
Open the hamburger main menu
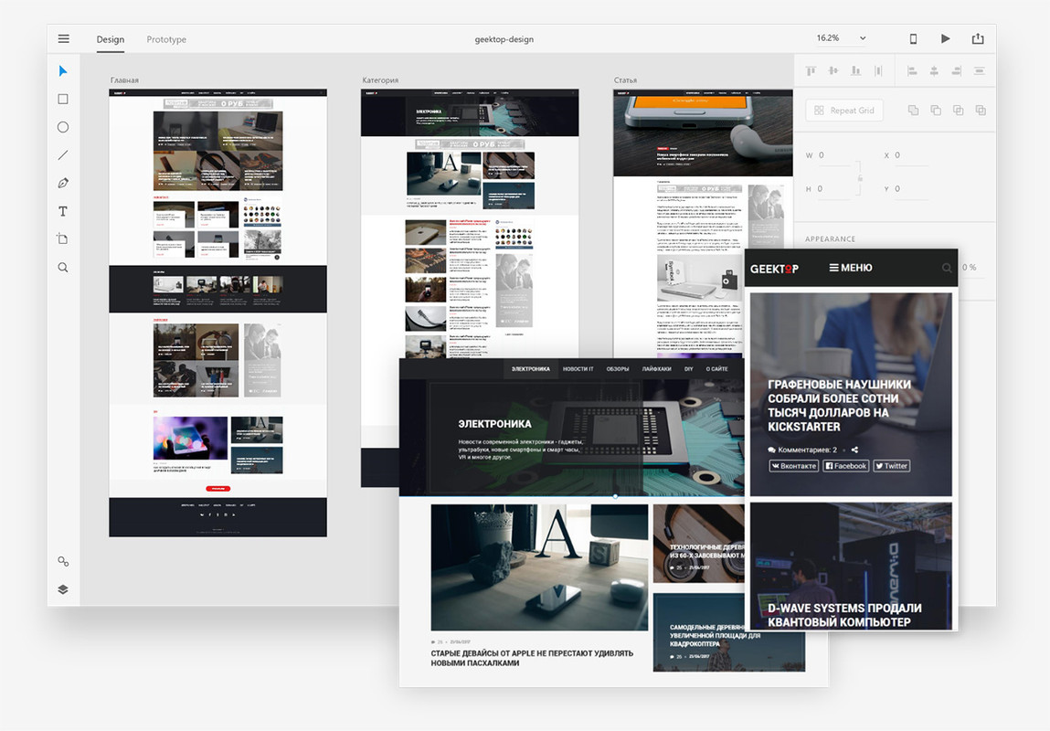(x=63, y=38)
